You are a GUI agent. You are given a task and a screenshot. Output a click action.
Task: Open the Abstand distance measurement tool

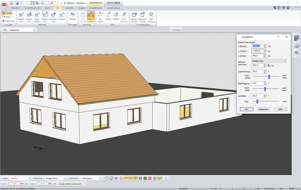(x=101, y=17)
